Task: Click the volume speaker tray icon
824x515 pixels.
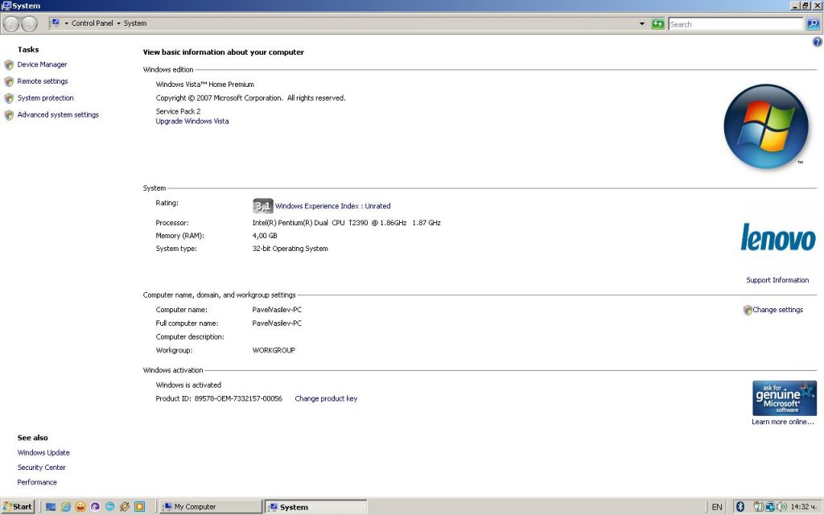Action: coord(782,507)
